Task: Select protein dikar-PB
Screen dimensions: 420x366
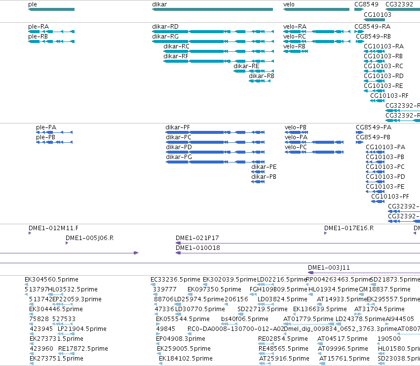Action: pos(258,182)
